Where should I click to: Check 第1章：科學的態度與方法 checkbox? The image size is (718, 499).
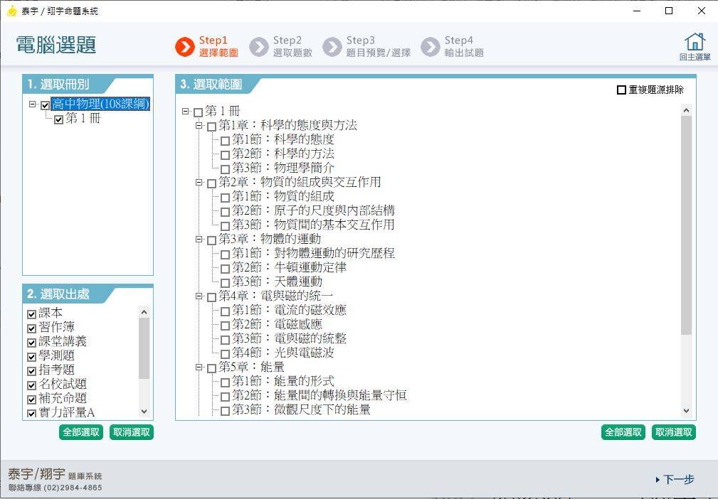(x=211, y=127)
